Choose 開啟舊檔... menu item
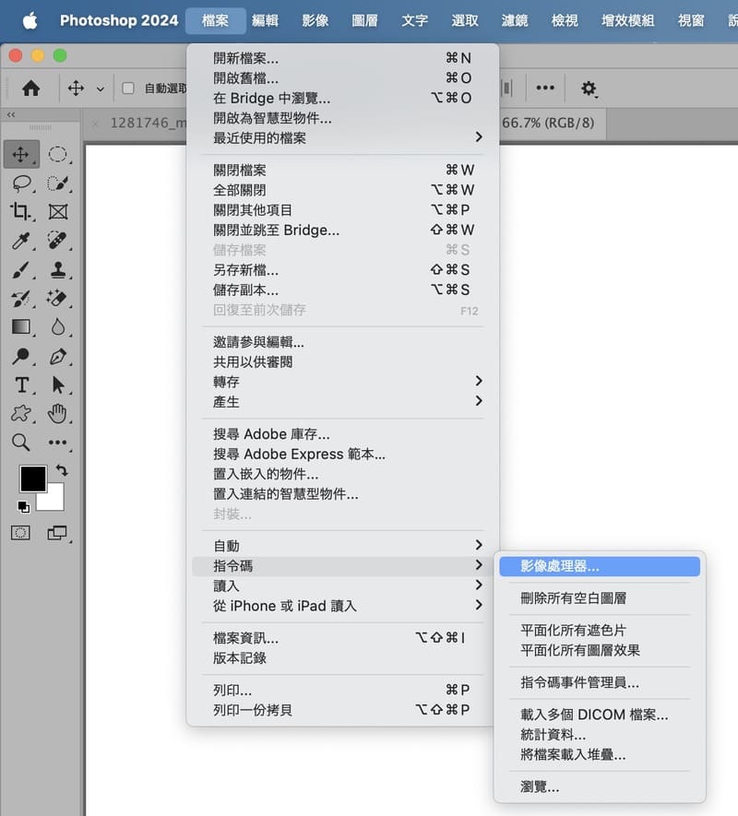 point(342,78)
